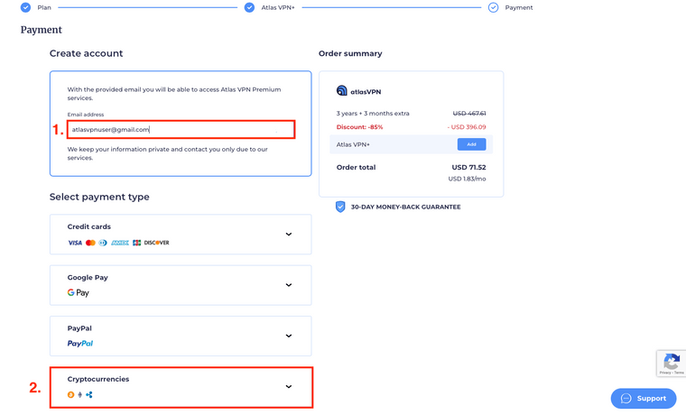Expand the Cryptocurrencies payment option
The width and height of the screenshot is (686, 415).
tap(289, 386)
